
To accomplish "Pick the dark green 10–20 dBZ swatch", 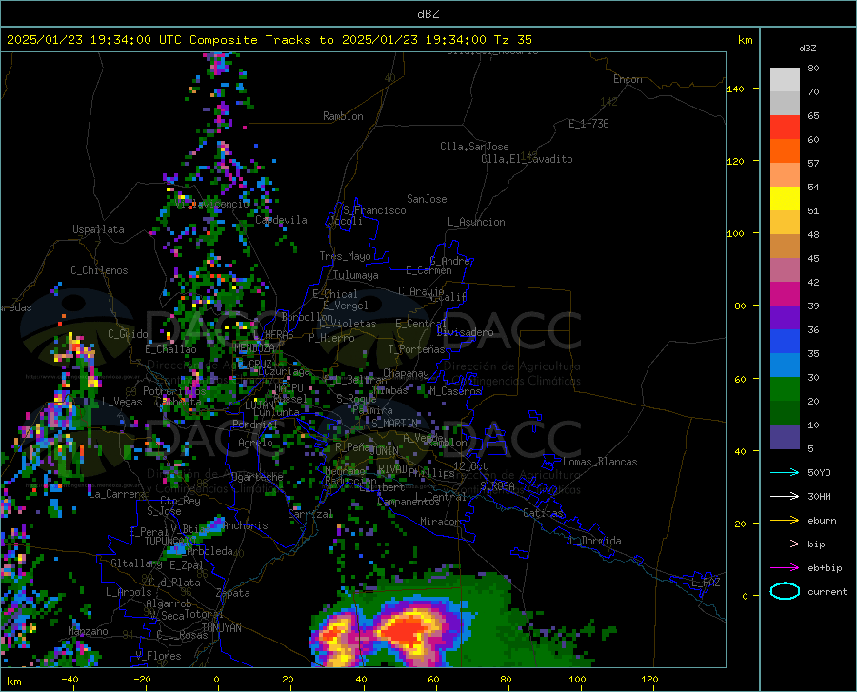I will pyautogui.click(x=785, y=413).
